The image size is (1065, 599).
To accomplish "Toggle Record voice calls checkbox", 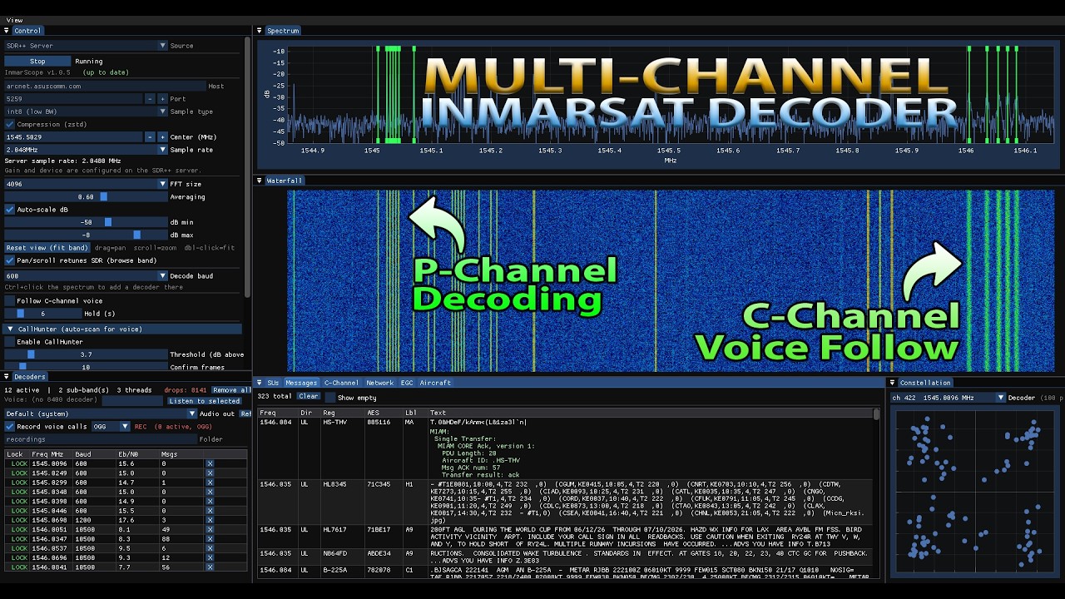I will tap(10, 427).
